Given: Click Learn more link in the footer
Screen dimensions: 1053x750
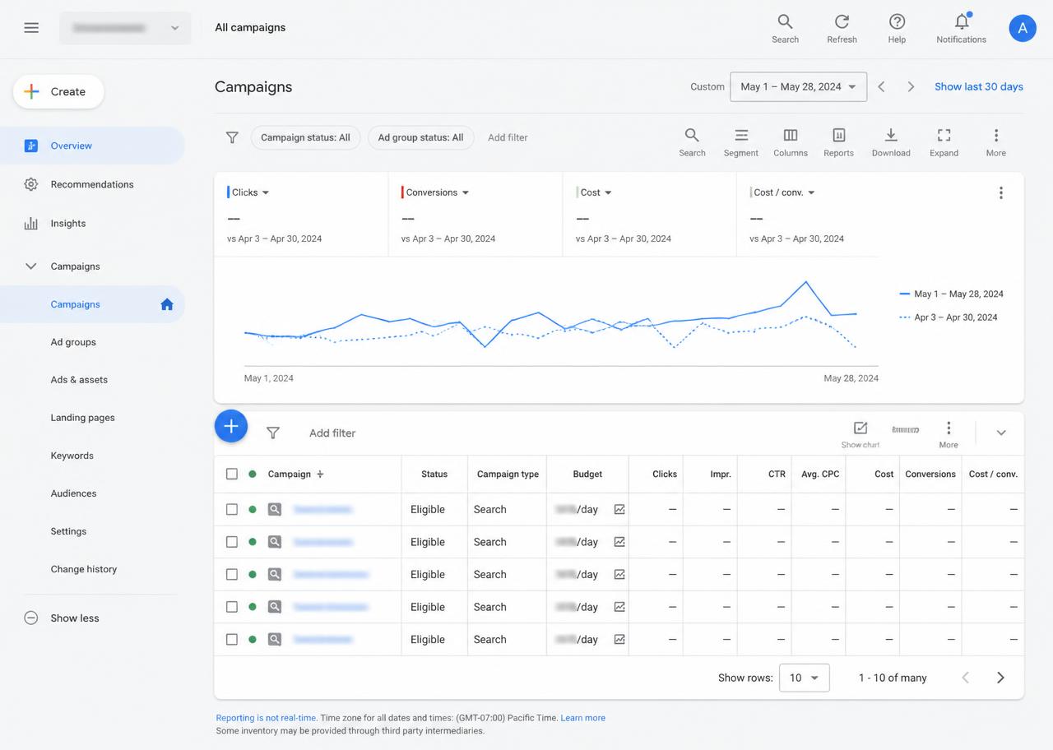Looking at the screenshot, I should tap(582, 718).
